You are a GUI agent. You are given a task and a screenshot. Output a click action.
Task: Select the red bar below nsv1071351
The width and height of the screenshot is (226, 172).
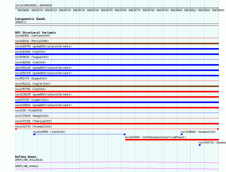117,124
